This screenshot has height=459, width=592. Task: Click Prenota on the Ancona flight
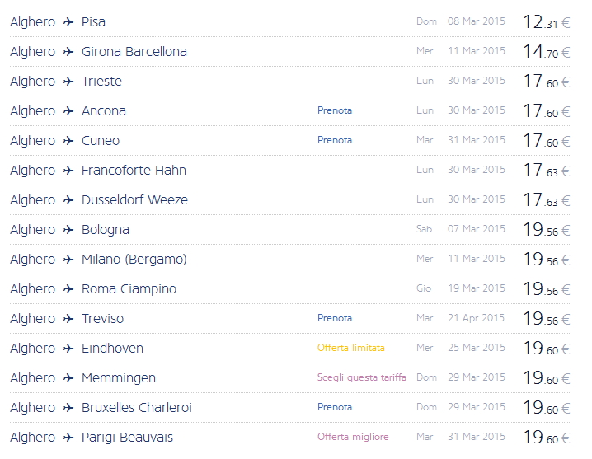pos(335,110)
